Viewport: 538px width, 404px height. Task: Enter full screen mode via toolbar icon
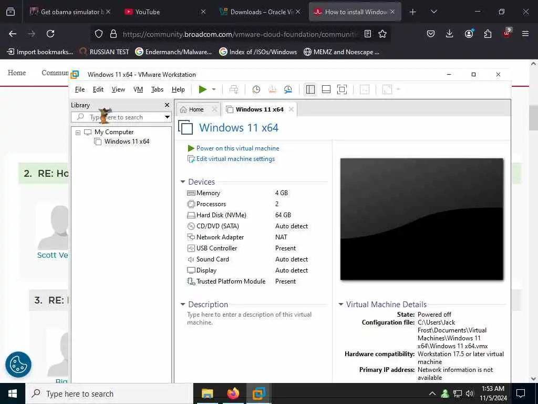pyautogui.click(x=342, y=89)
